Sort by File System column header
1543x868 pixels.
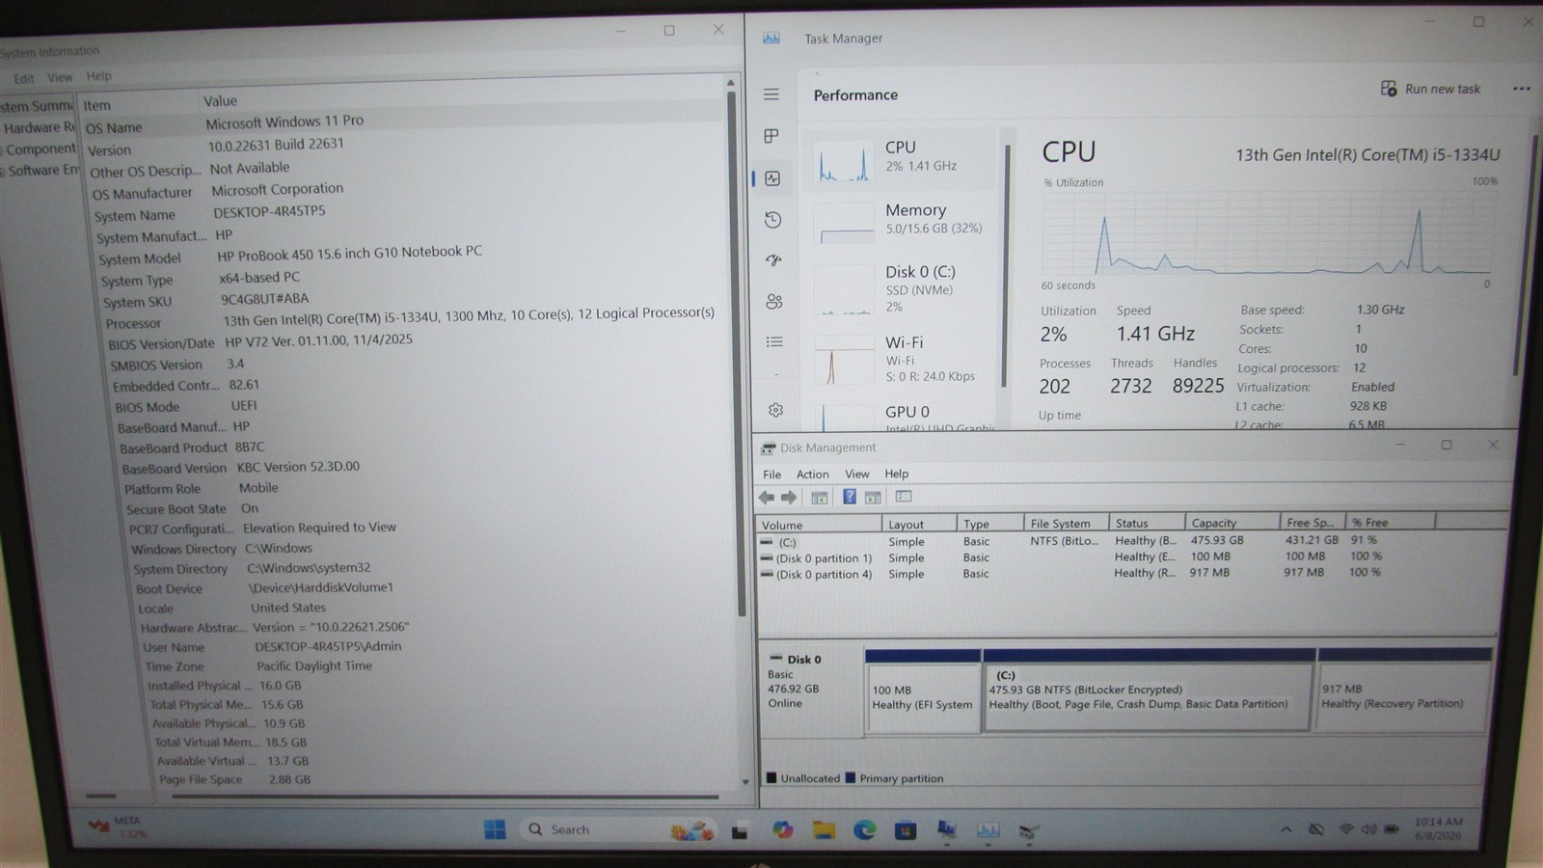pyautogui.click(x=1066, y=523)
